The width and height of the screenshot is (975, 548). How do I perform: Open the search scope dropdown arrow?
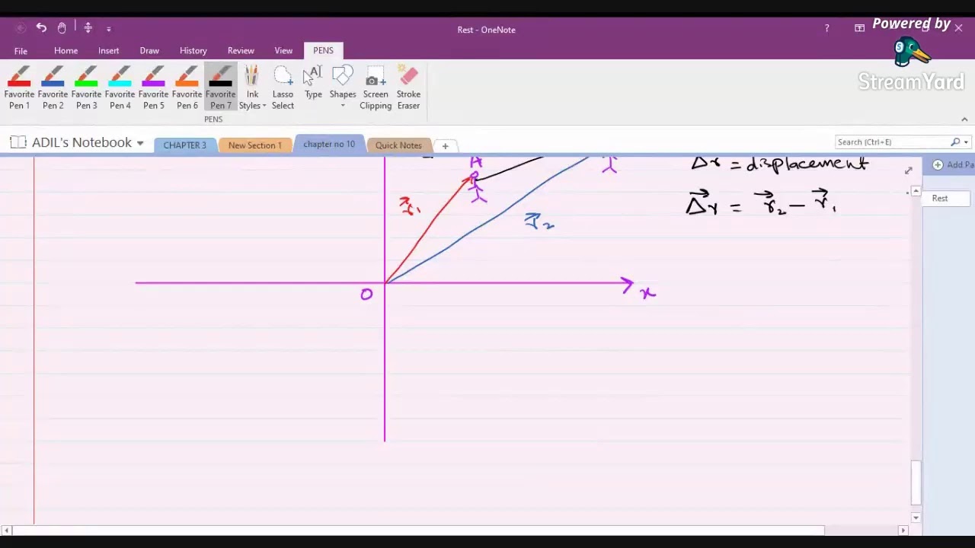pos(966,142)
